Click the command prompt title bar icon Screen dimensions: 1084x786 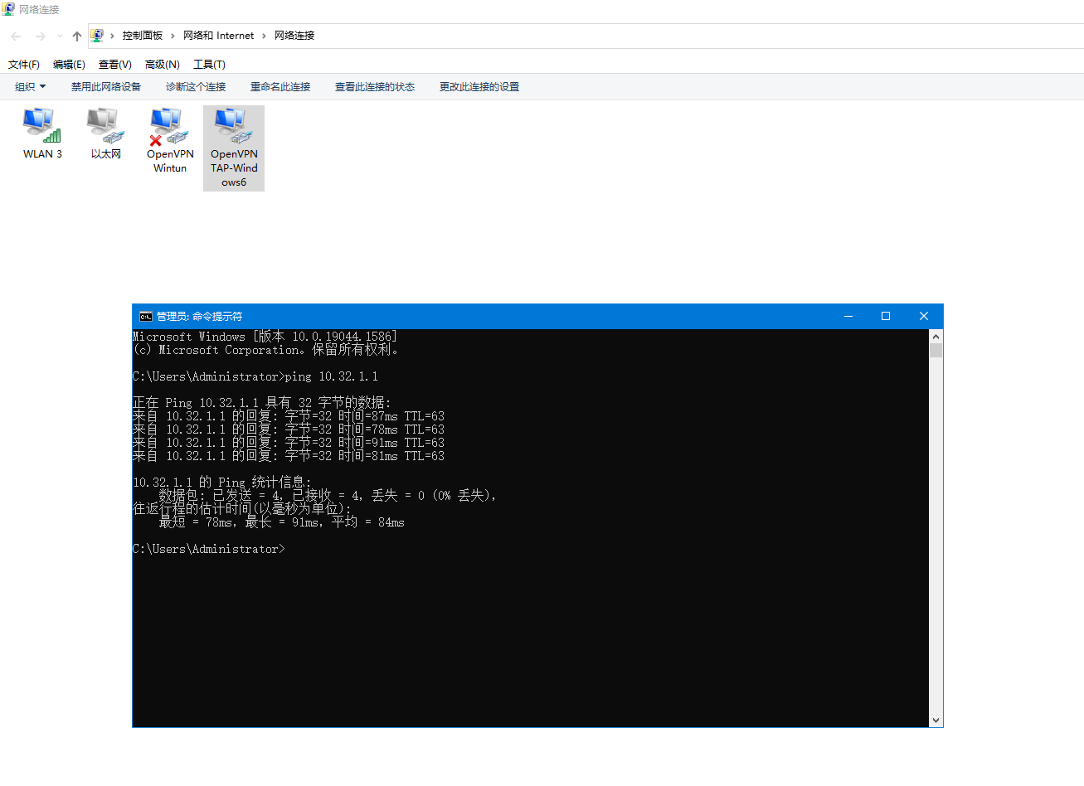pyautogui.click(x=145, y=316)
